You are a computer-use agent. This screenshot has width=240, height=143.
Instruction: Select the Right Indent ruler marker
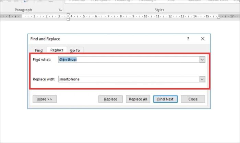point(219,17)
